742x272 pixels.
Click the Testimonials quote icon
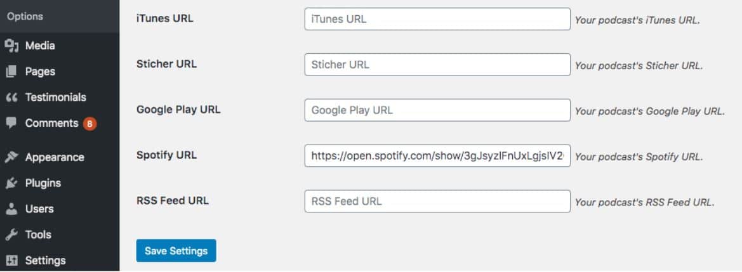tap(11, 98)
